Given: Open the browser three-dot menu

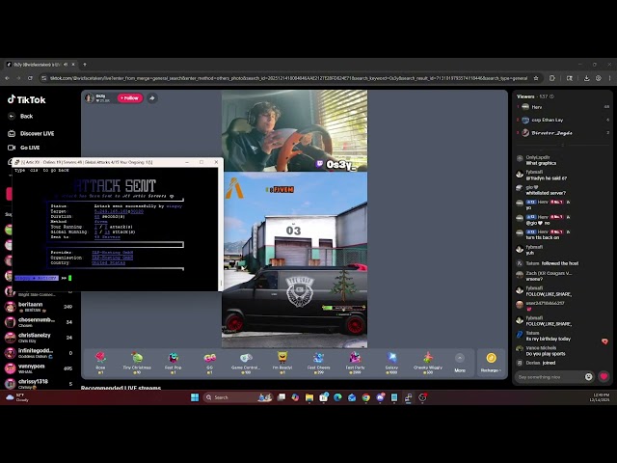Looking at the screenshot, I should [x=610, y=78].
